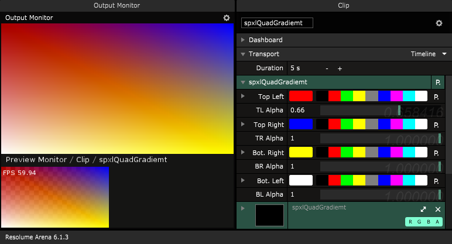Image resolution: width=452 pixels, height=244 pixels.
Task: Click the Bot. Right color preset icon
Action: pyautogui.click(x=437, y=153)
